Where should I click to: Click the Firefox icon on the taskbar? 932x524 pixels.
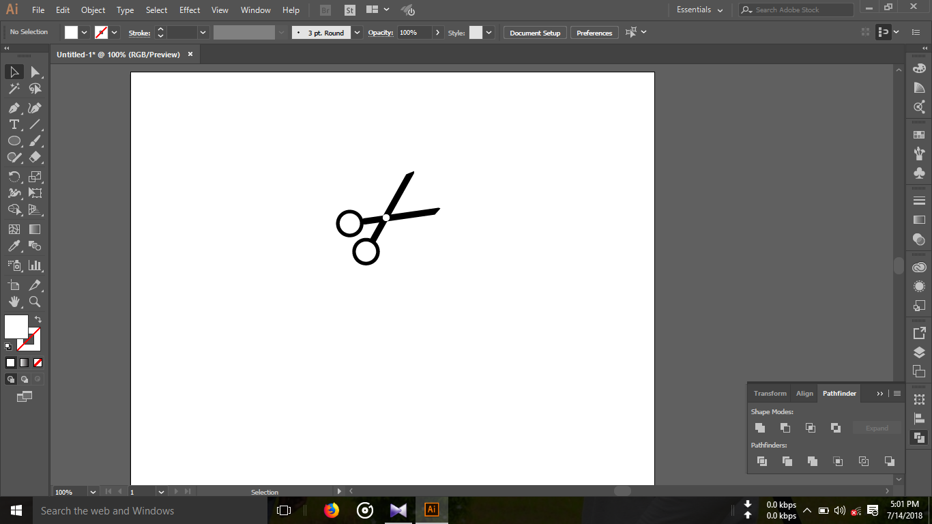pyautogui.click(x=332, y=510)
